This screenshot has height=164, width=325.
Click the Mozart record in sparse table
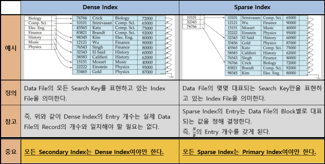266,28
